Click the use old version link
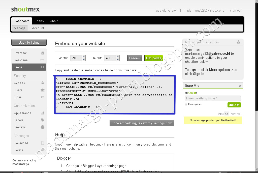 coord(167,11)
